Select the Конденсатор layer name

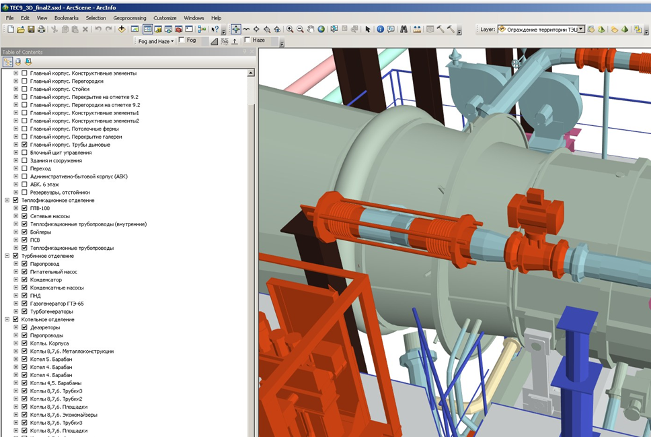46,280
